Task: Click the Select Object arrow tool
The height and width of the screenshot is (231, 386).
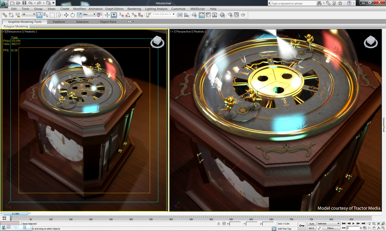Action: (x=39, y=15)
